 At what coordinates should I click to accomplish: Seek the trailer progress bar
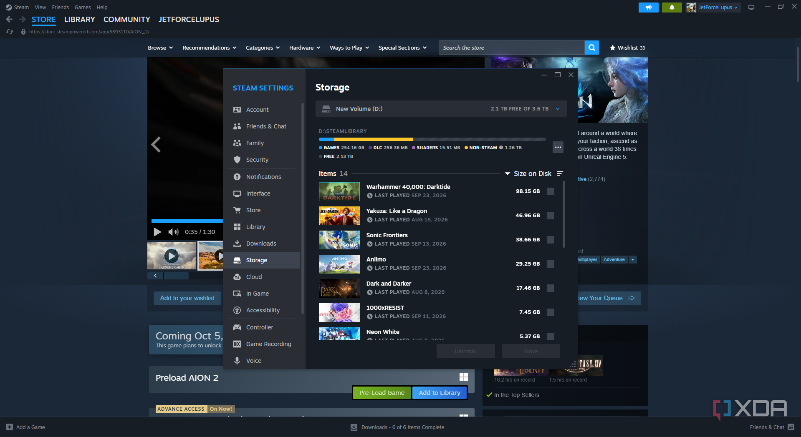[x=187, y=221]
